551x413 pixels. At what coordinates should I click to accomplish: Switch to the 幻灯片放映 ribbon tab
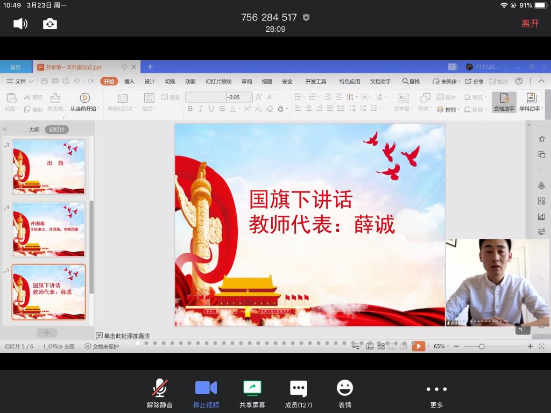(x=218, y=81)
